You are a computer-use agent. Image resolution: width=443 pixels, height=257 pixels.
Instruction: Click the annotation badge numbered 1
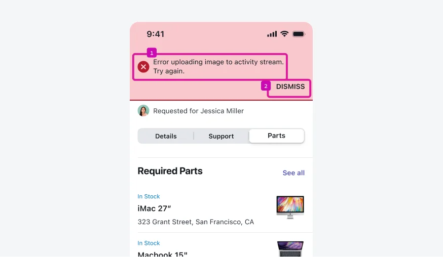(x=152, y=53)
